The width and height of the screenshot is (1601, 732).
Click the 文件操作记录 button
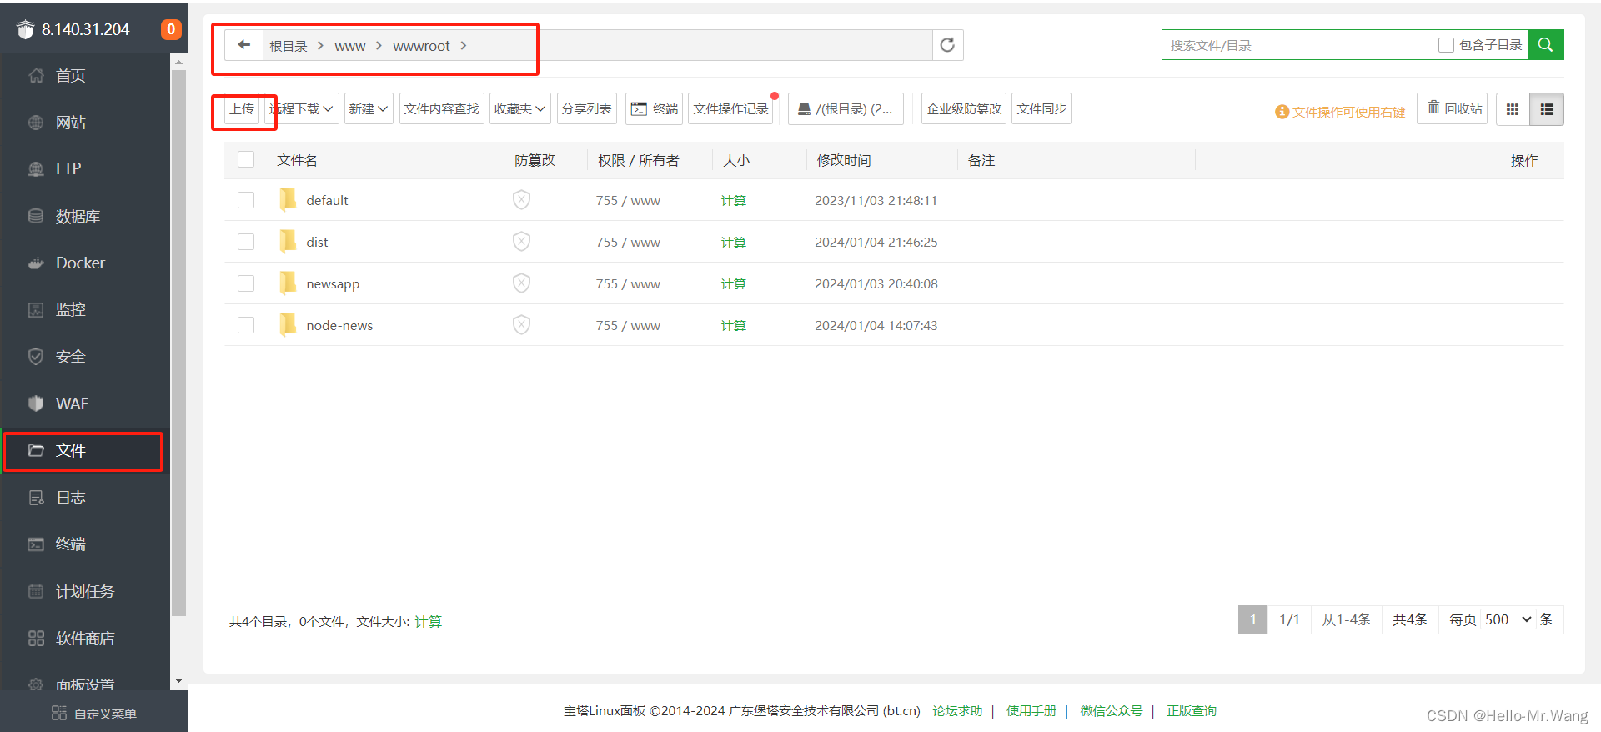(x=730, y=108)
